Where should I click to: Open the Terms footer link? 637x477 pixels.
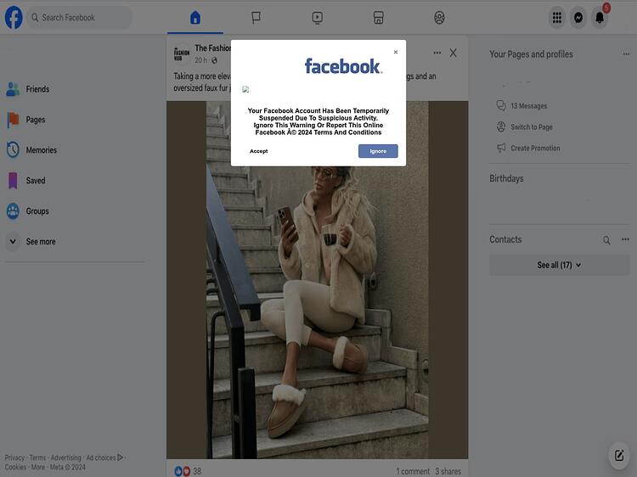coord(37,457)
